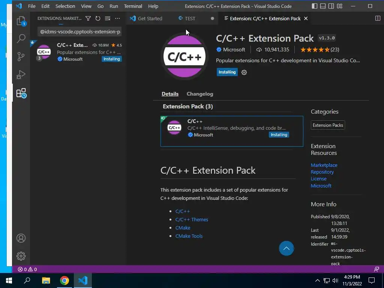Click the extensions filter funnel icon
Screen dimensions: 384x288
(x=88, y=18)
